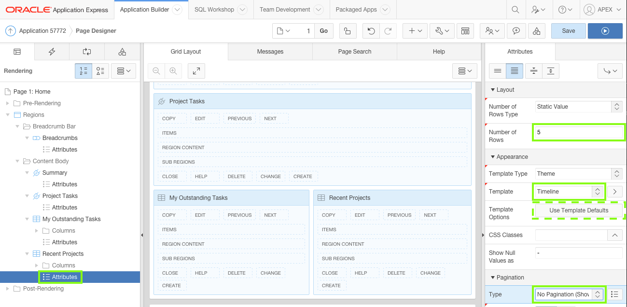The image size is (627, 307).
Task: Expand the grid layout to full screen
Action: pos(196,71)
